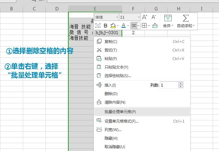Click the wrap text icon

click(98, 26)
